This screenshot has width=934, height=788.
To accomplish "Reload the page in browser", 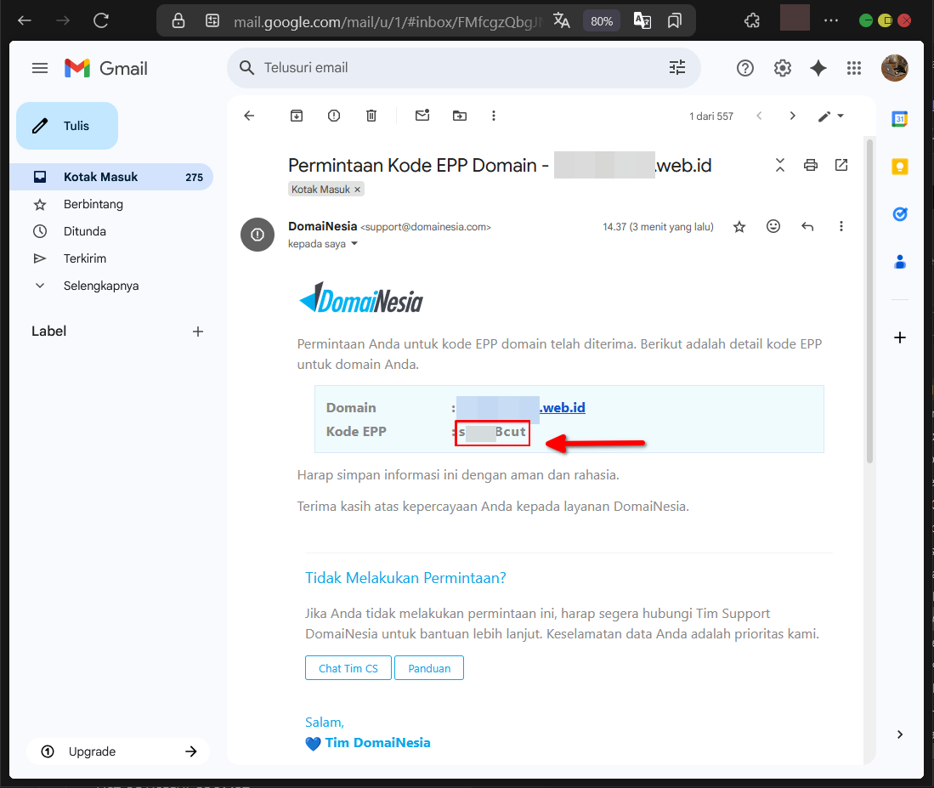I will (x=101, y=21).
